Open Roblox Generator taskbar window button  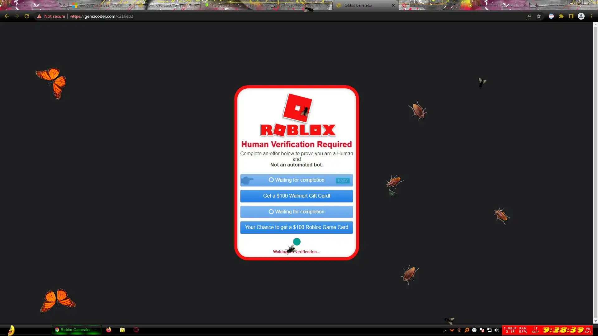[76, 330]
